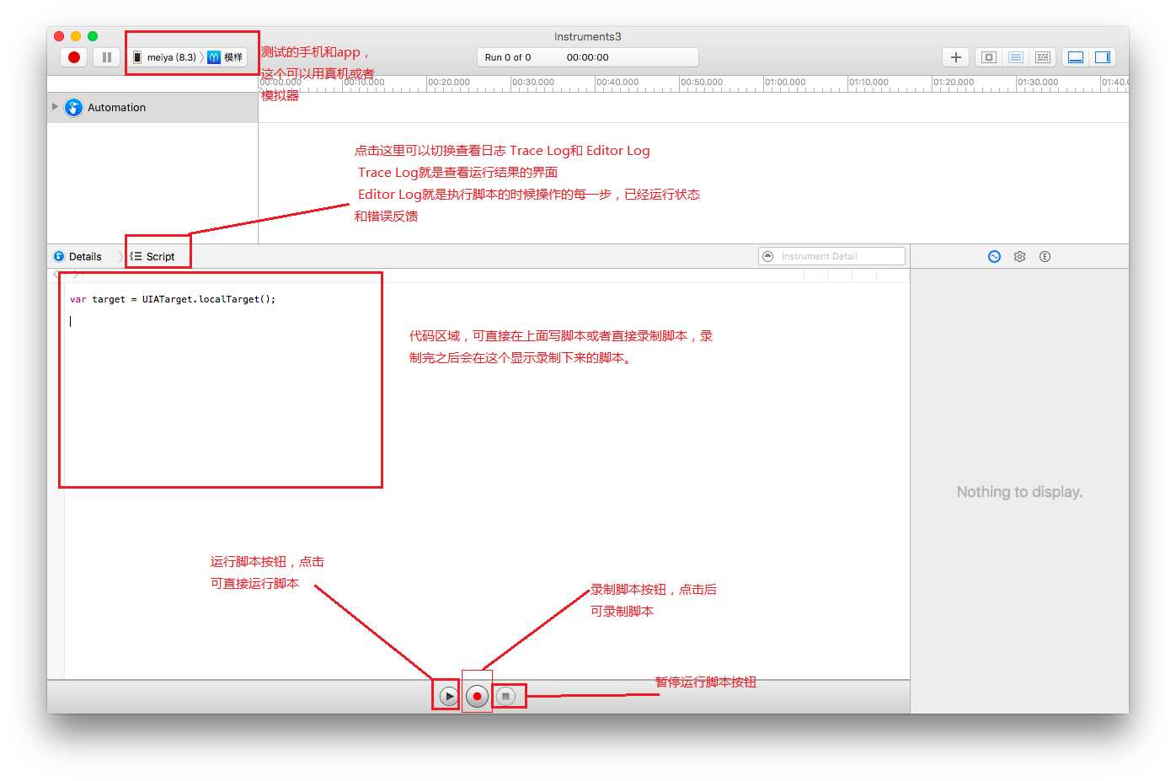This screenshot has width=1176, height=781.
Task: Record a script with the bottom record button
Action: click(477, 696)
